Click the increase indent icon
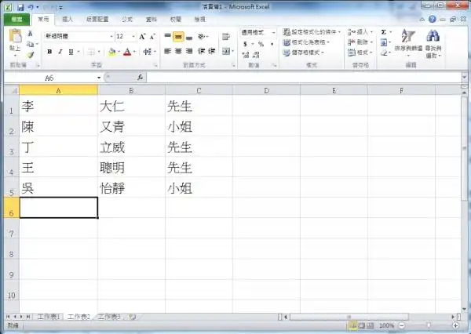This screenshot has width=471, height=334. tap(212, 51)
